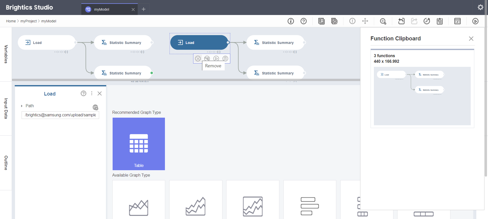The width and height of the screenshot is (488, 219).
Task: Open the Variables side tab
Action: tap(6, 54)
